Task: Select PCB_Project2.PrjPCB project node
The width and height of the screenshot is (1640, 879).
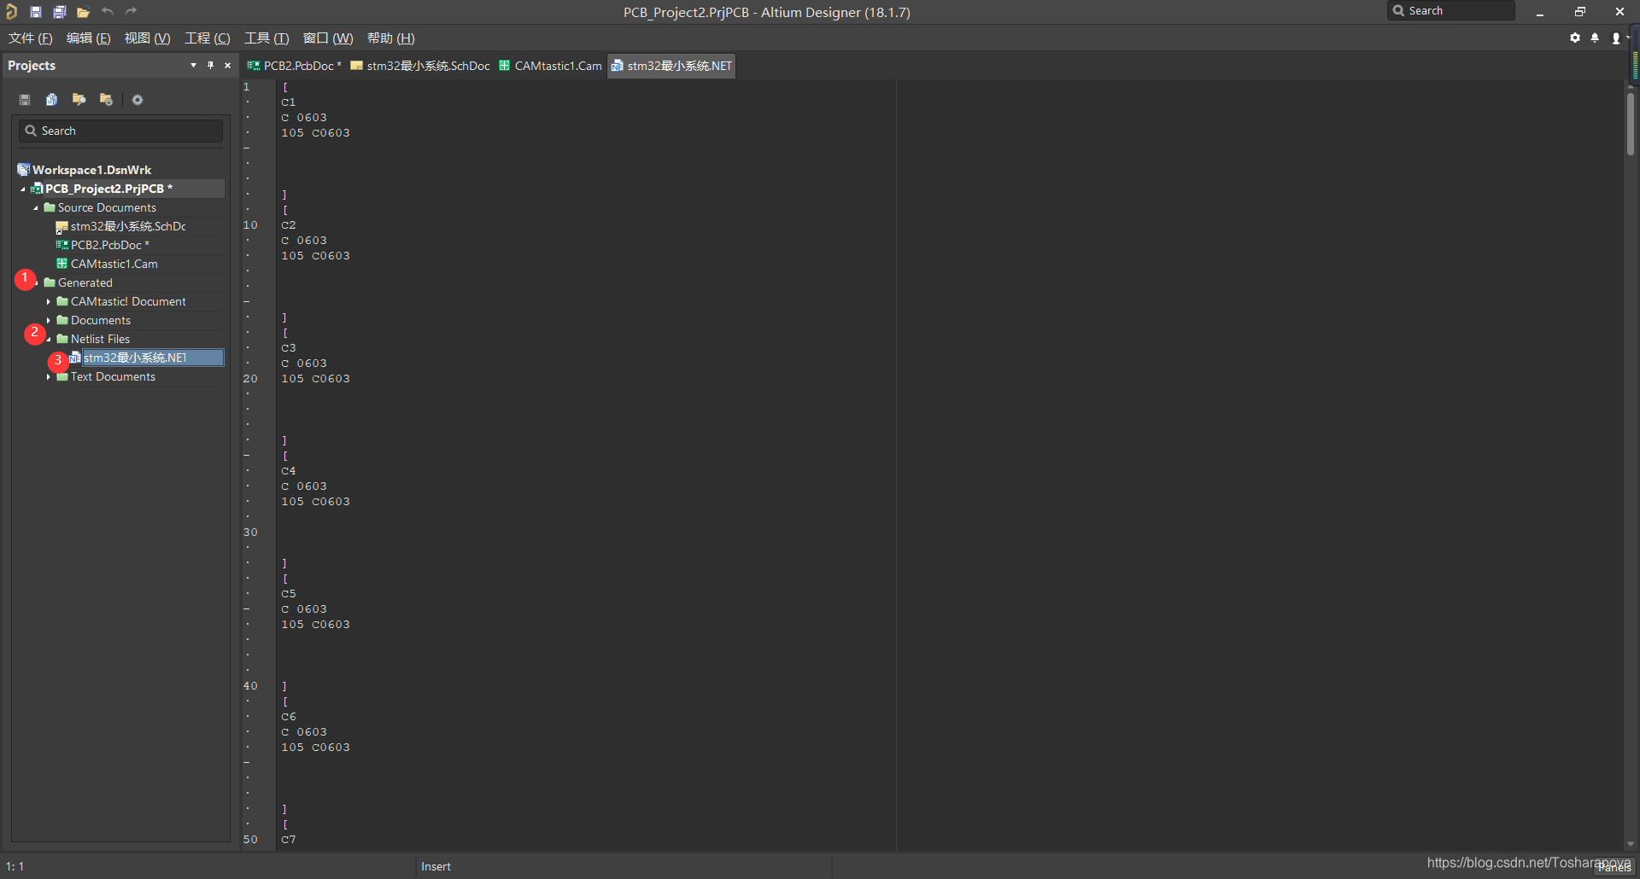Action: tap(108, 189)
